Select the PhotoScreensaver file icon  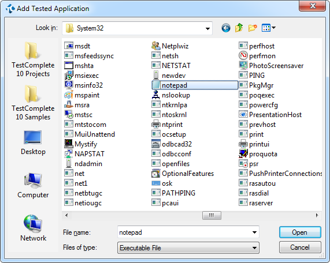pos(243,66)
